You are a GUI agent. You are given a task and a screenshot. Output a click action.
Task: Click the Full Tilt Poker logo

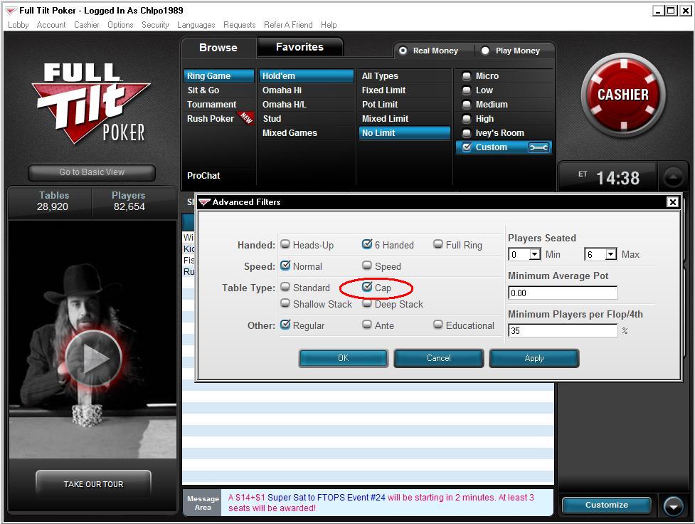[x=91, y=103]
